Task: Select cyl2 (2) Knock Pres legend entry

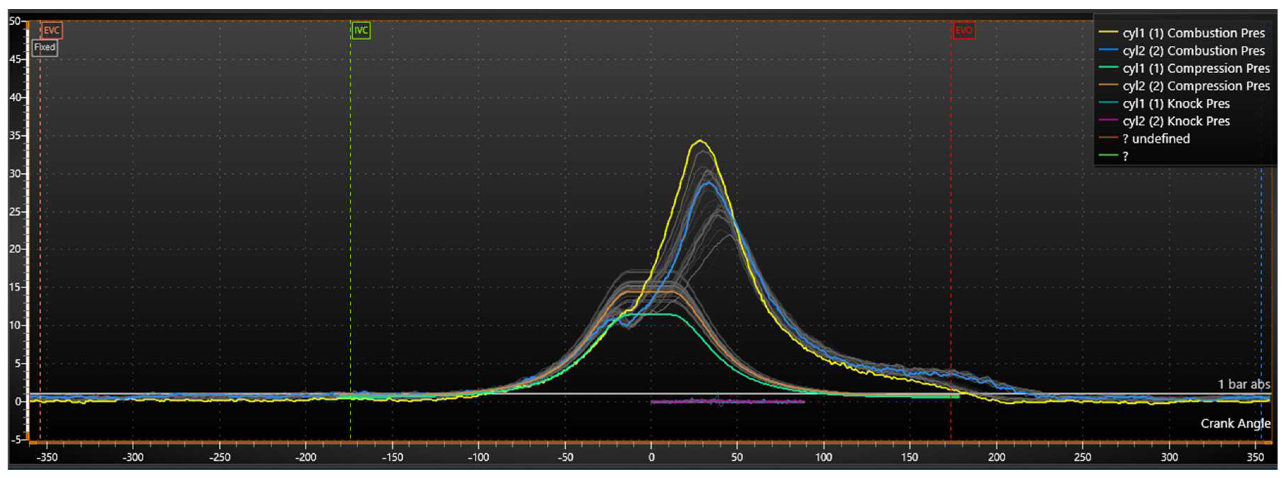Action: [x=1176, y=122]
